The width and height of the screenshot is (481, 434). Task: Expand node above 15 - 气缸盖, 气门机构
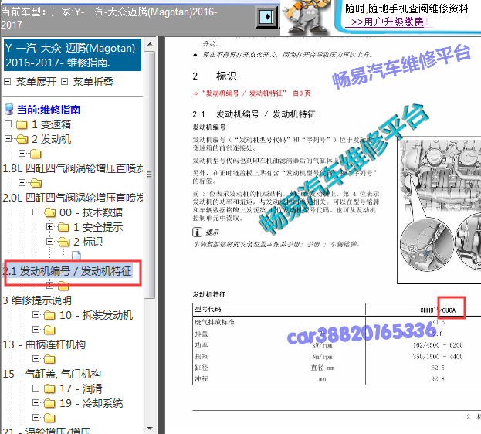(36, 359)
